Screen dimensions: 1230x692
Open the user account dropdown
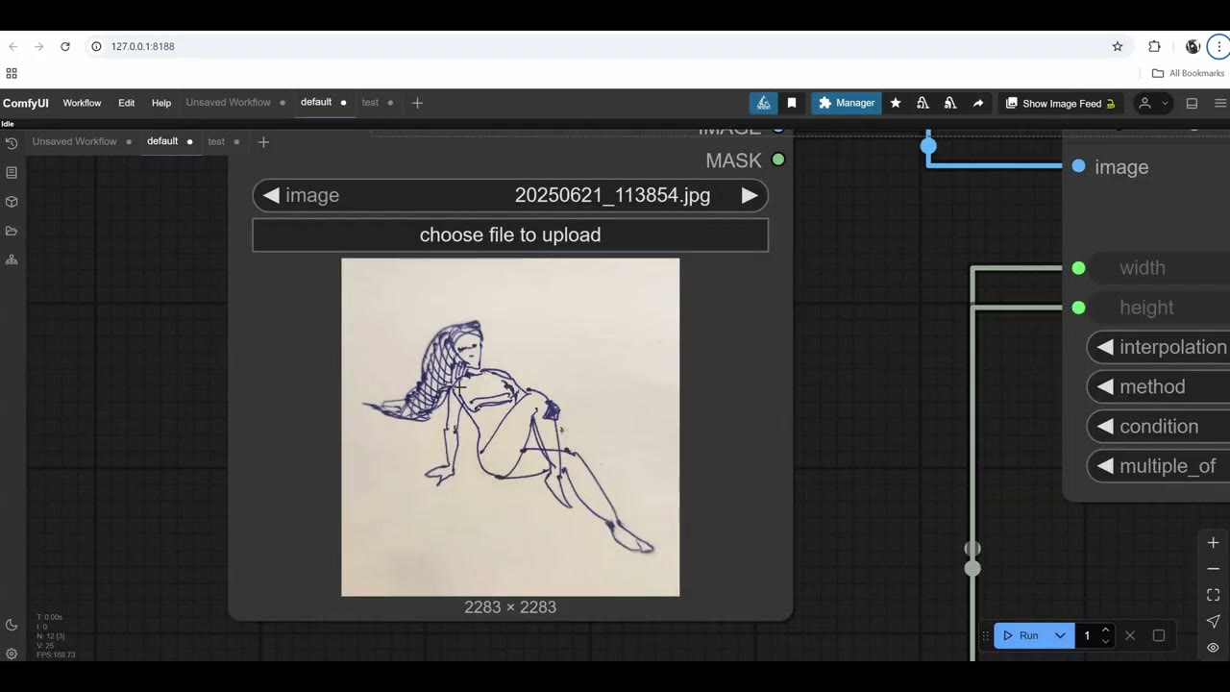pyautogui.click(x=1153, y=103)
